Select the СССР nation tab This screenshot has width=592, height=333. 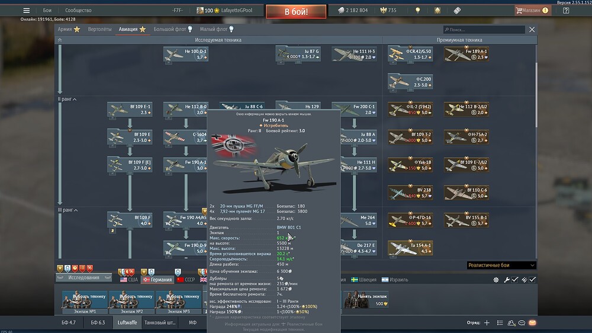[x=186, y=280]
